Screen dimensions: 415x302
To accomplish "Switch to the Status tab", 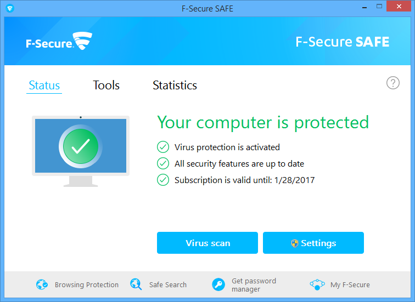I will 44,86.
